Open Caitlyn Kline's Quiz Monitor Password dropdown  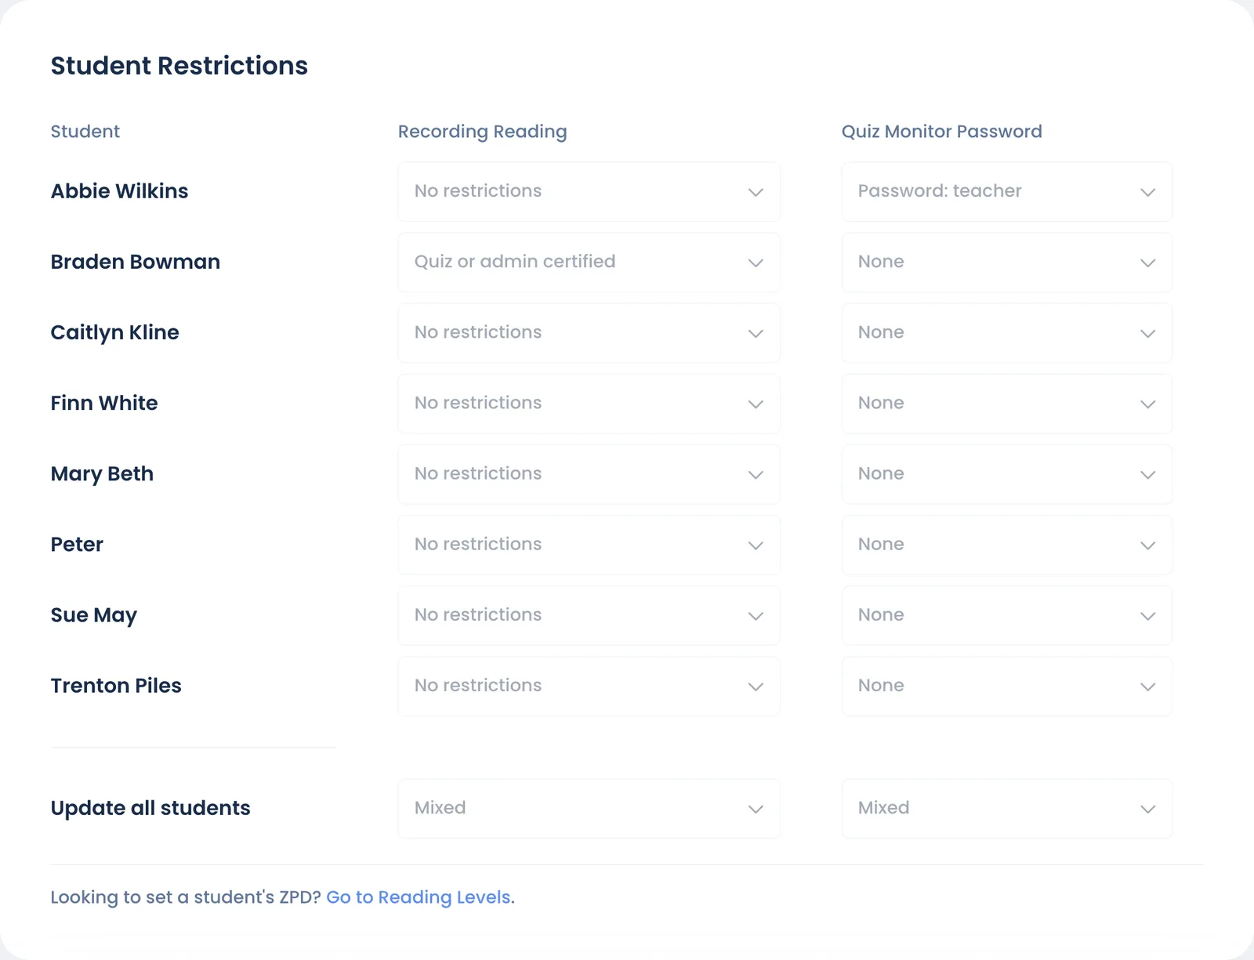coord(1007,333)
